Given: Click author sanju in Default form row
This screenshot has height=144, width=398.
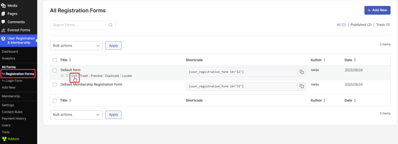Looking at the screenshot, I should click(x=315, y=70).
